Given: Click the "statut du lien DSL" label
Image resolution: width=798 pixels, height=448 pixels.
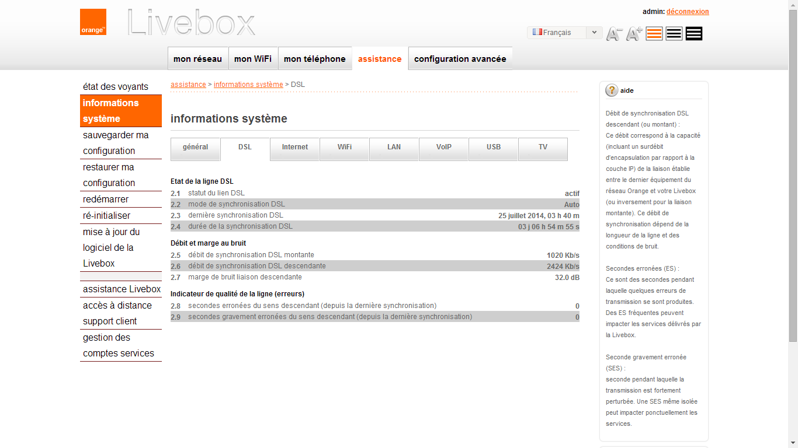Looking at the screenshot, I should pos(216,193).
